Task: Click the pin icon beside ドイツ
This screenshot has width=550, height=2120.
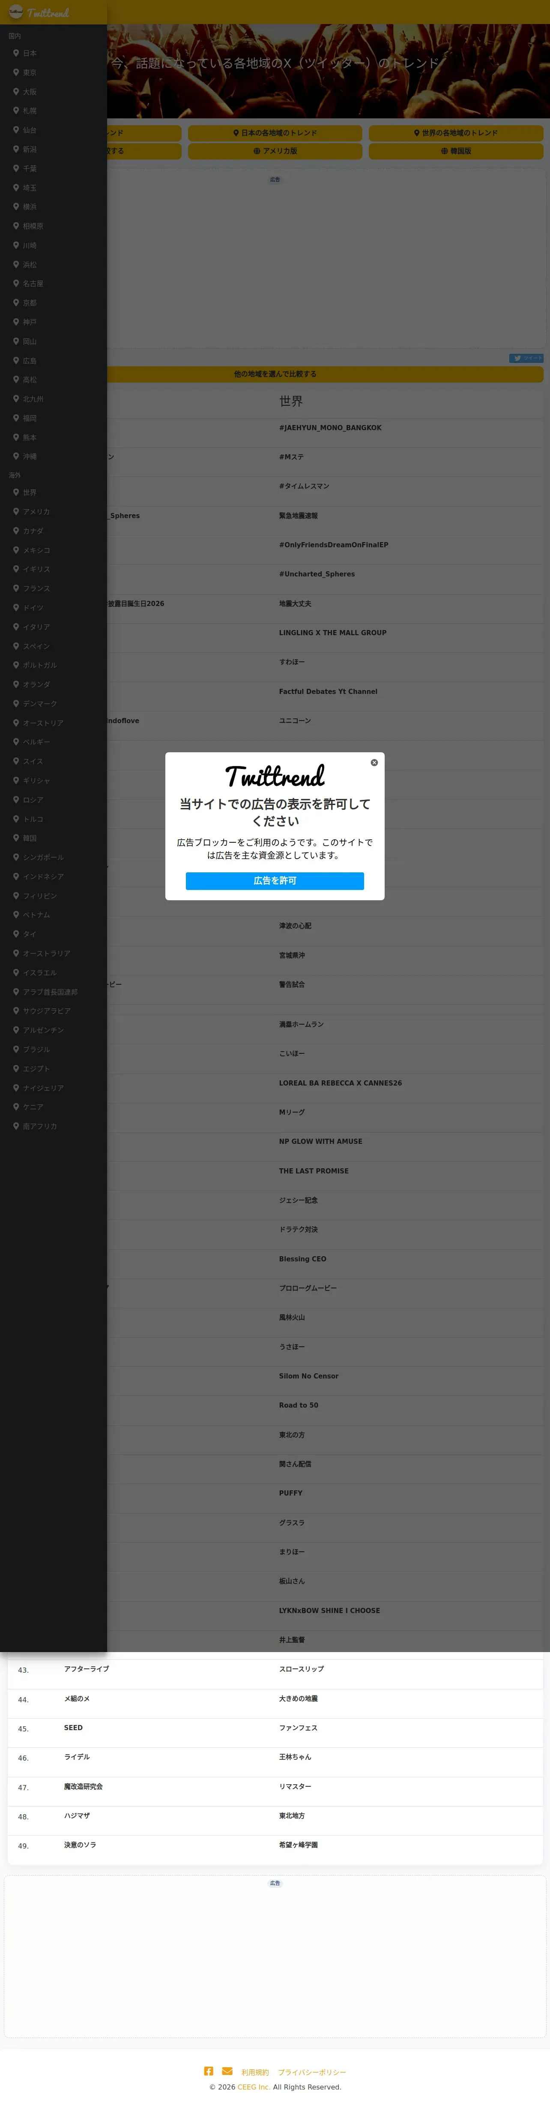Action: (x=15, y=607)
